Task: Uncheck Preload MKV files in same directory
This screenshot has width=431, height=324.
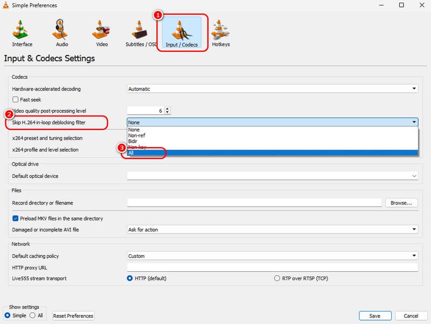Action: click(16, 218)
